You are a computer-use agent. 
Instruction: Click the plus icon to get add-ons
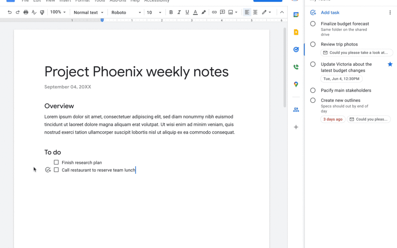click(296, 127)
